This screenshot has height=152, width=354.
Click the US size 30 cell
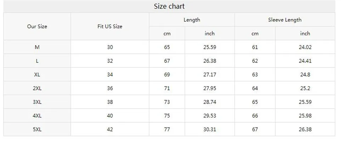[x=110, y=47]
